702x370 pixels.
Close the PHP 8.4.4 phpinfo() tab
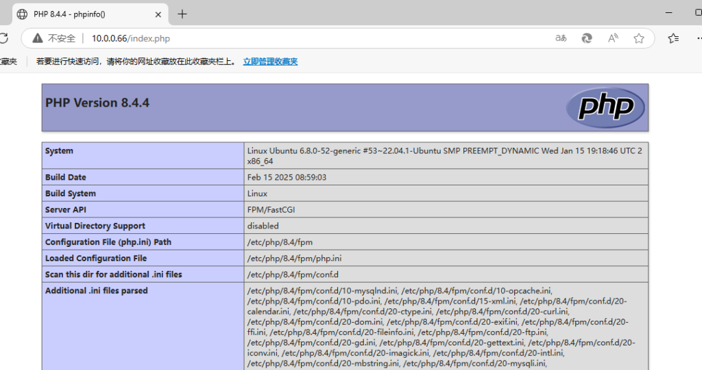coord(158,14)
